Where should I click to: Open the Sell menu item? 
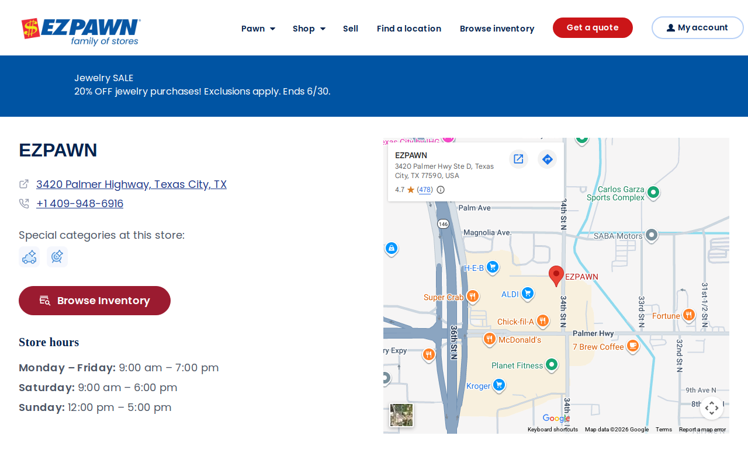point(351,29)
